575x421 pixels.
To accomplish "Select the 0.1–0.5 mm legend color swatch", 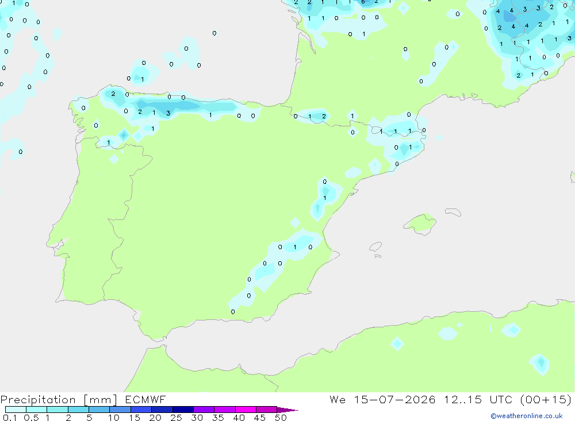I will (16, 410).
